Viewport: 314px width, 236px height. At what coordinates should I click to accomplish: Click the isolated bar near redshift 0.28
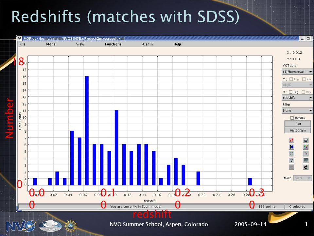point(250,182)
